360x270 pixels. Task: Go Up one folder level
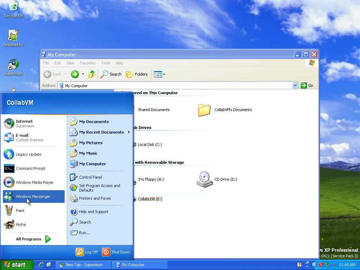click(92, 74)
